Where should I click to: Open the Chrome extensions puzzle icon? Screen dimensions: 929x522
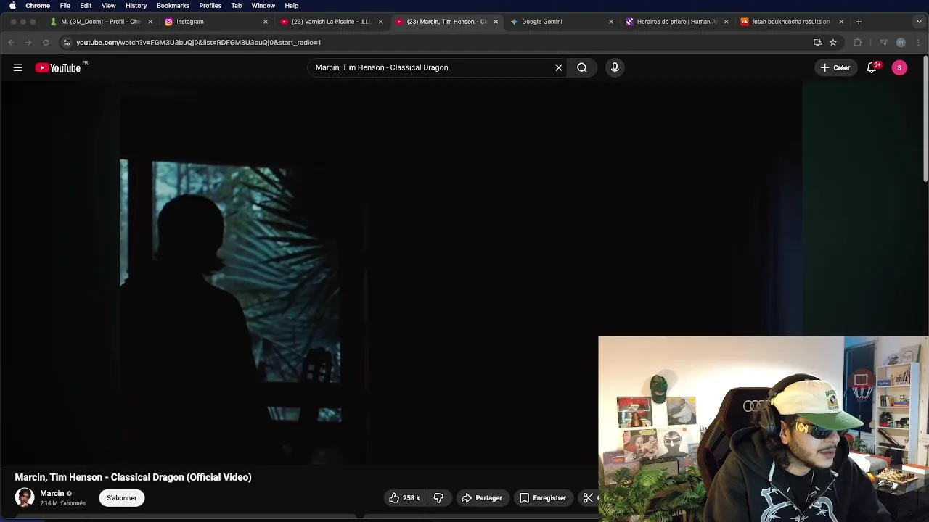(x=857, y=42)
